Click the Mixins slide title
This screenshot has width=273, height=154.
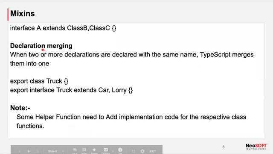(x=23, y=14)
